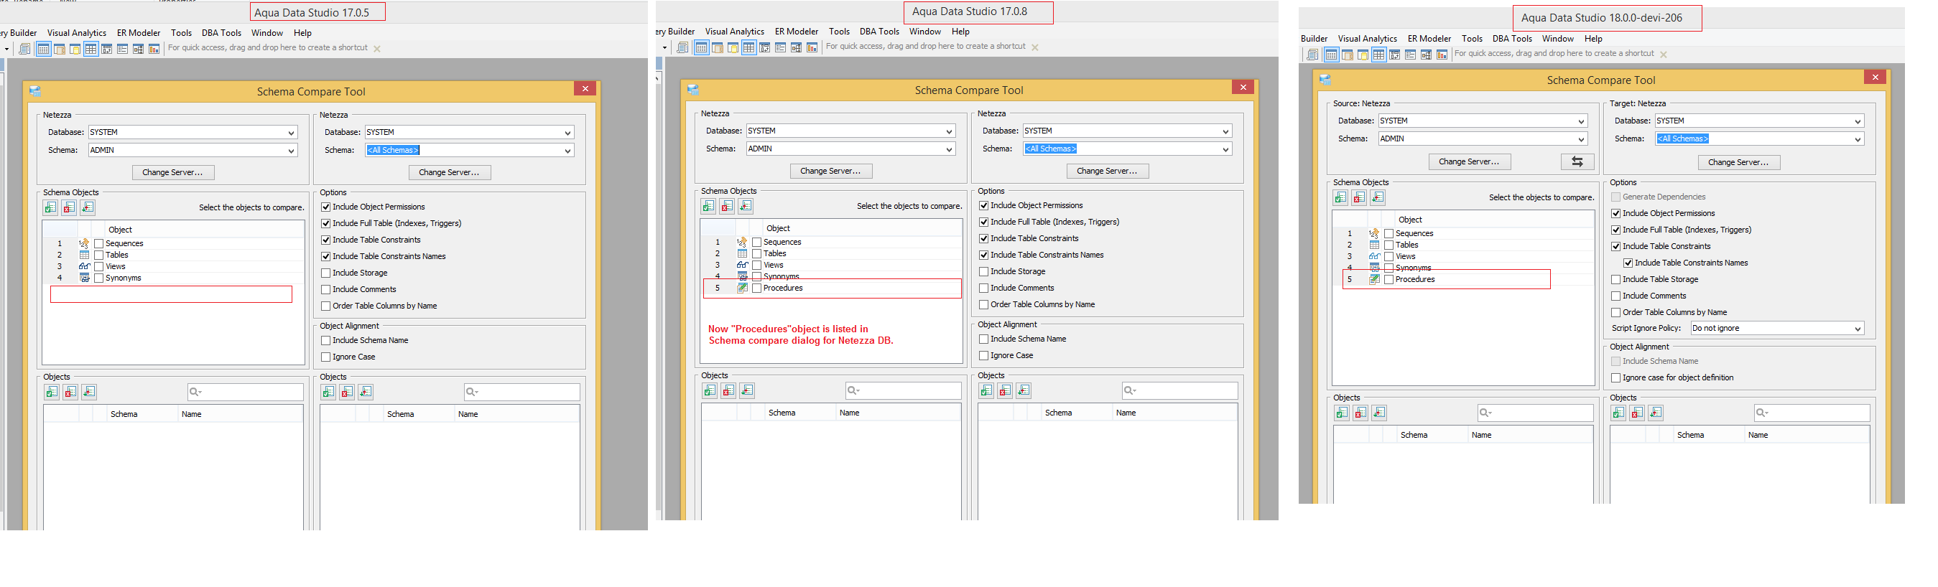Image resolution: width=1938 pixels, height=587 pixels.
Task: Open Target Database dropdown in 18.0.0 window
Action: click(x=1858, y=121)
